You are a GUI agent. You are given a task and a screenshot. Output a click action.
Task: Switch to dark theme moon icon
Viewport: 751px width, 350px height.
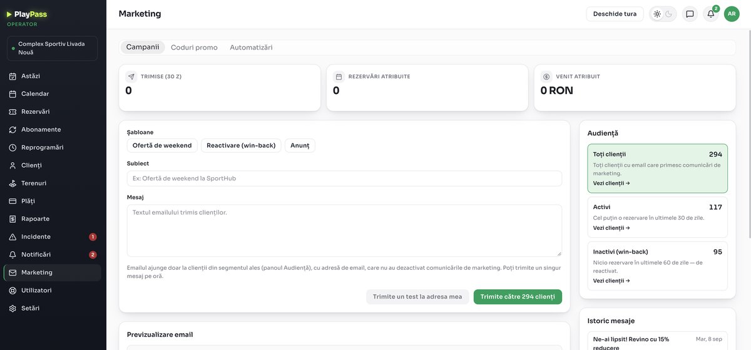click(669, 14)
